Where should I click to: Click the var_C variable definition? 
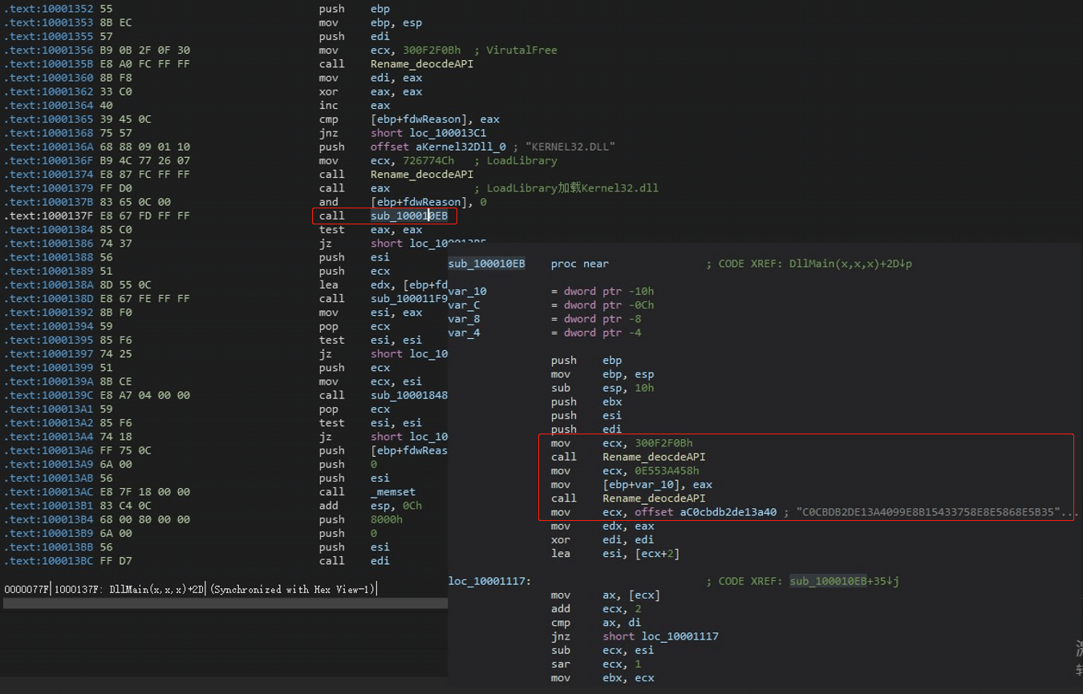(464, 305)
